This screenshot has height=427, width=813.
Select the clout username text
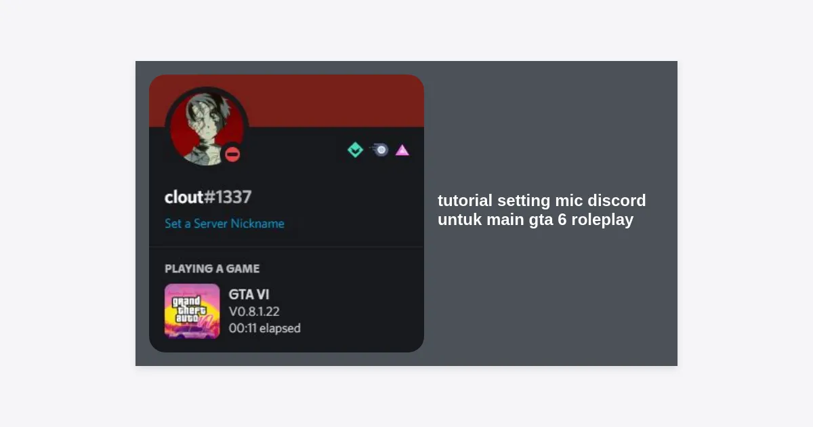point(184,197)
